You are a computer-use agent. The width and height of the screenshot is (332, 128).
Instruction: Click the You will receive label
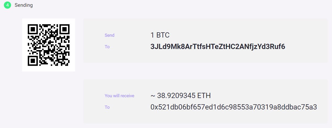tap(119, 96)
